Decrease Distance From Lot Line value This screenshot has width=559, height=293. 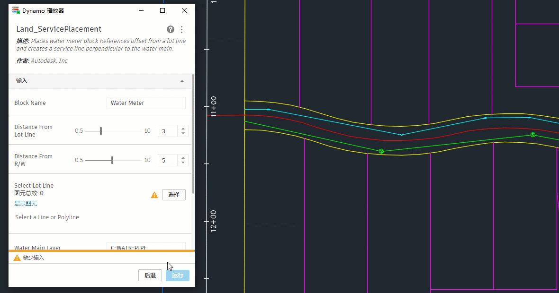click(183, 133)
